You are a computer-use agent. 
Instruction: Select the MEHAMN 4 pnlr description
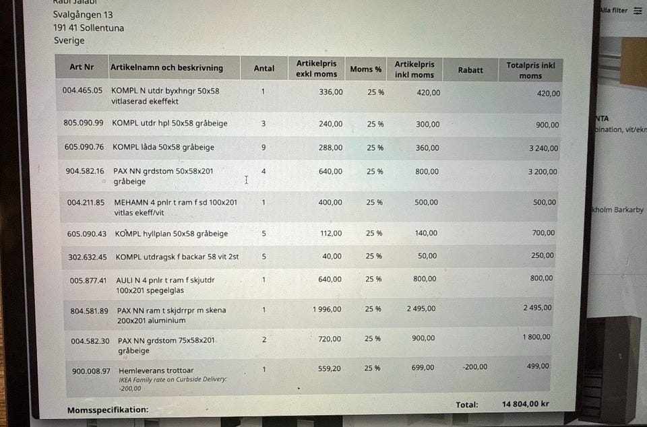(x=175, y=207)
